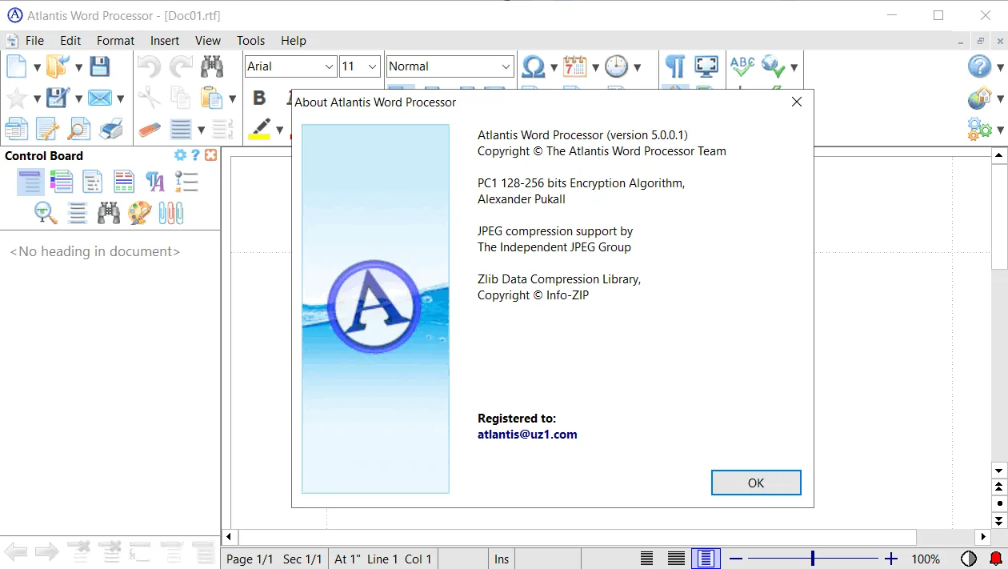Click the Print Preview magnifier icon
The image size is (1008, 569).
coord(78,128)
